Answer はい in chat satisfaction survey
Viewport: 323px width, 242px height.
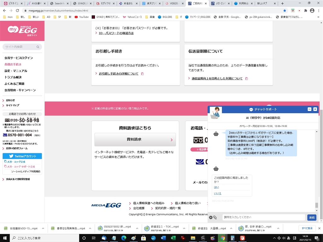click(x=216, y=187)
